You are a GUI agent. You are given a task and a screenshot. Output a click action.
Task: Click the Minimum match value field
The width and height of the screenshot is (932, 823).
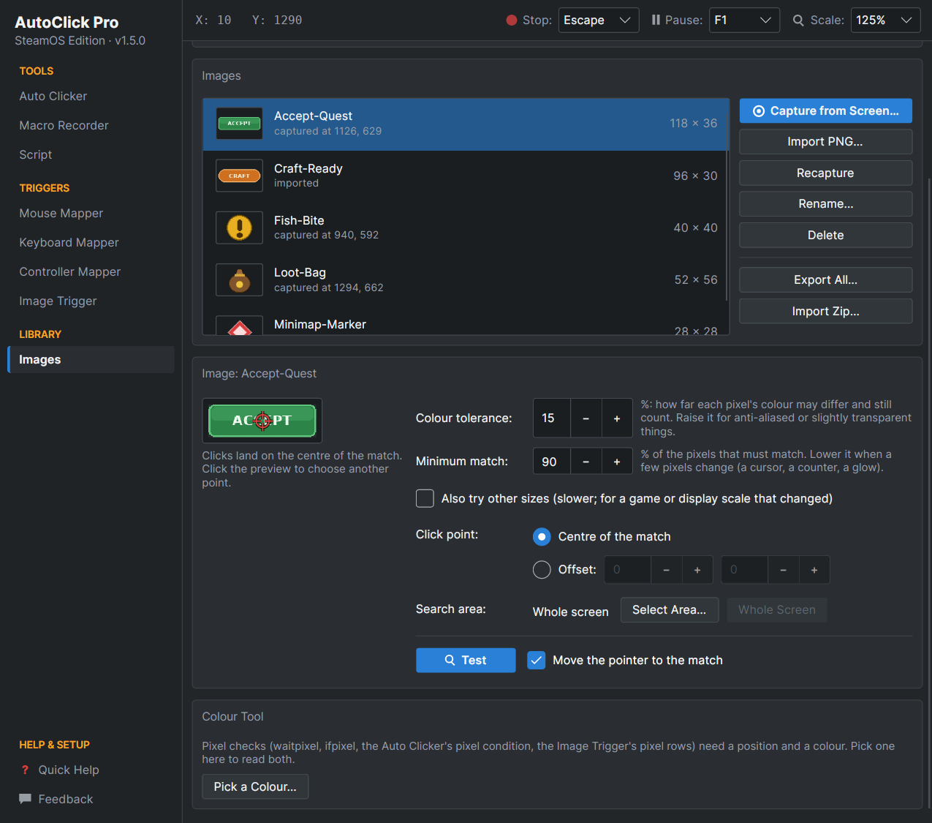(552, 462)
